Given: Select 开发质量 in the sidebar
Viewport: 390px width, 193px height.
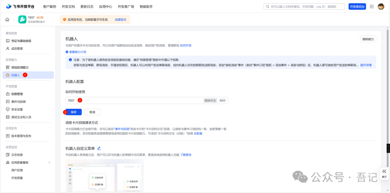Looking at the screenshot, I should click(x=17, y=178).
